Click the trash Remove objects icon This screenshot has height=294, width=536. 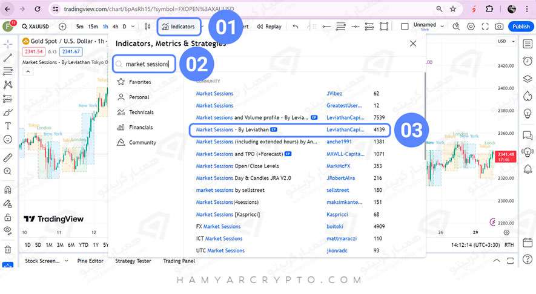click(x=8, y=249)
